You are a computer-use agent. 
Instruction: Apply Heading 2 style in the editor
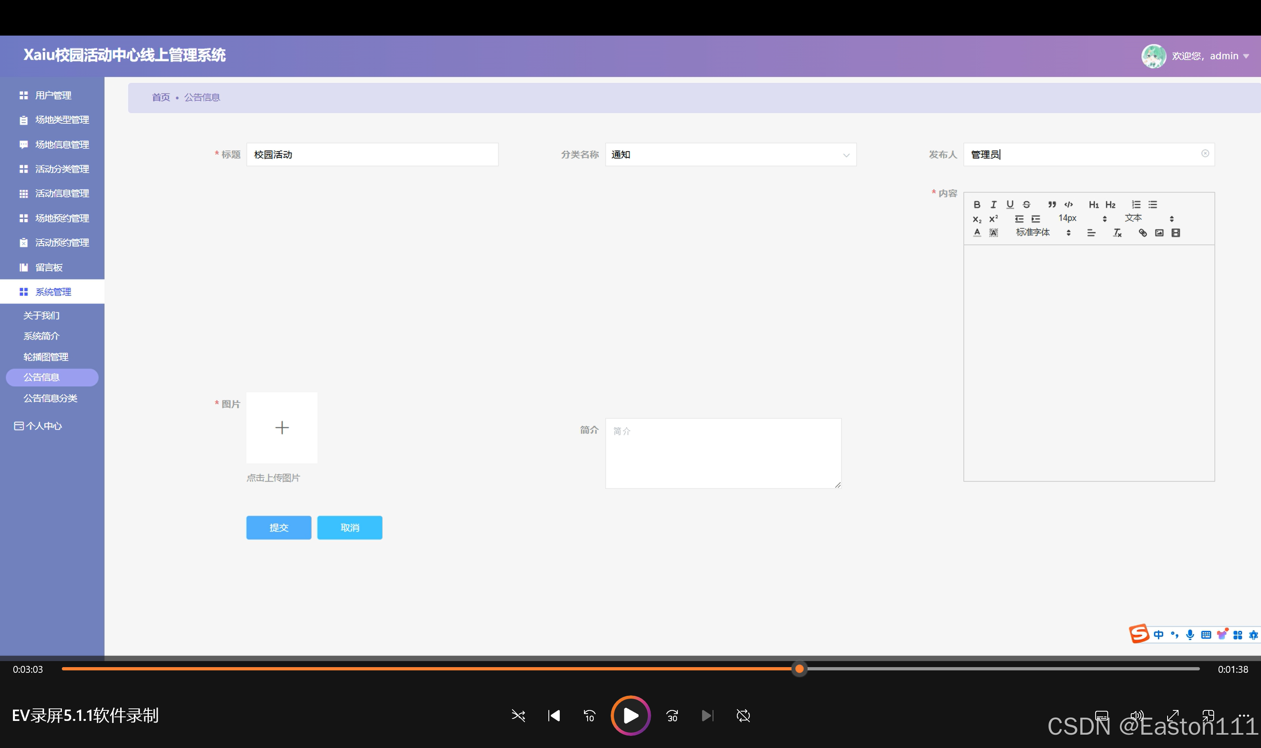[1110, 204]
